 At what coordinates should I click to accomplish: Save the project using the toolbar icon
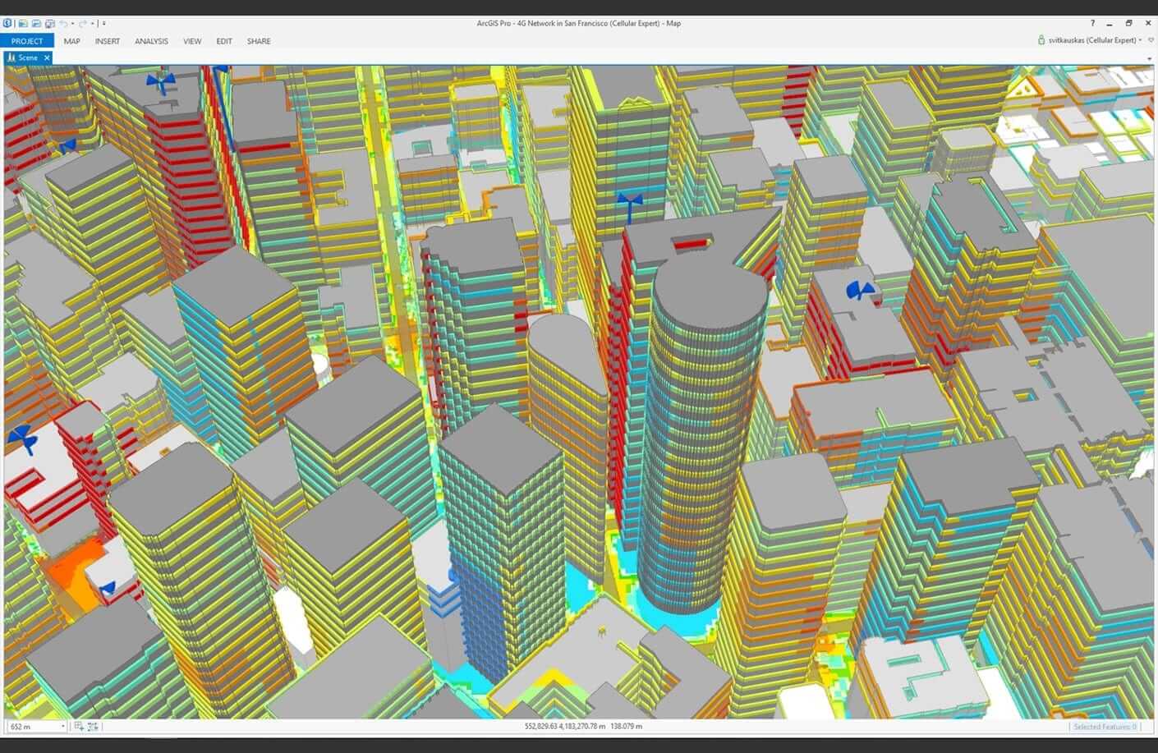click(x=50, y=23)
